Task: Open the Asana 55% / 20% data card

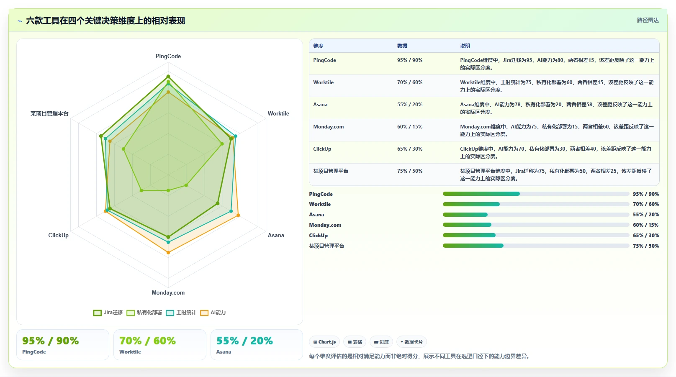Action: coord(257,345)
